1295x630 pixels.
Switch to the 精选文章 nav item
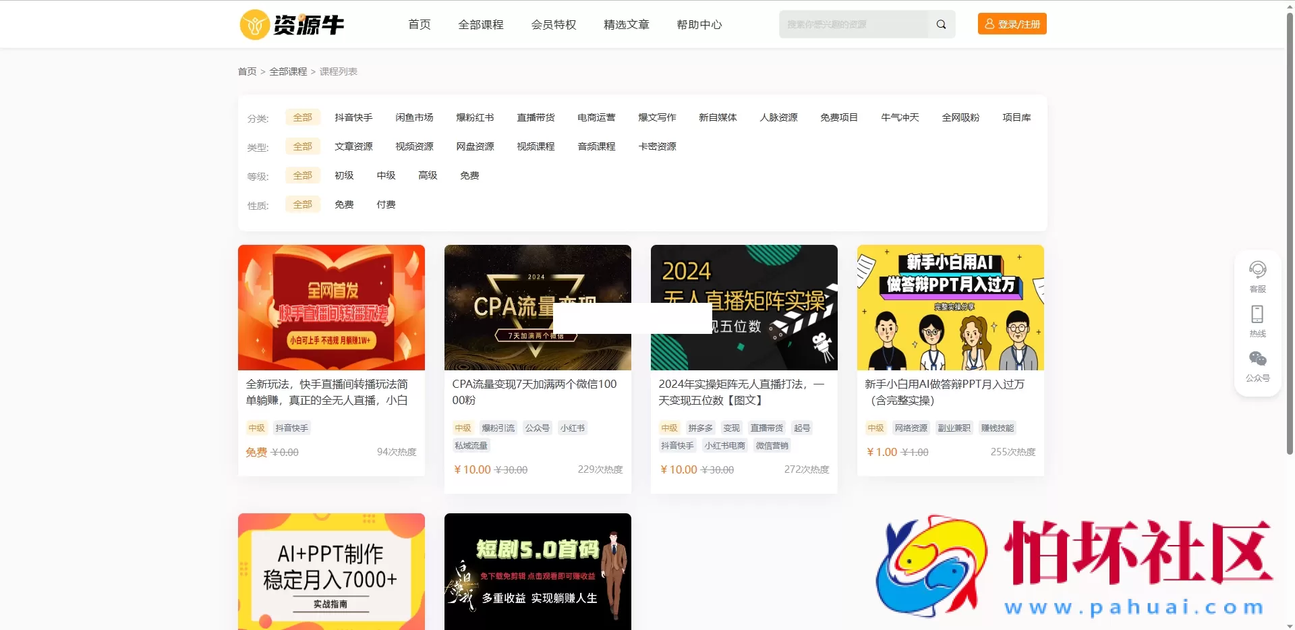625,24
